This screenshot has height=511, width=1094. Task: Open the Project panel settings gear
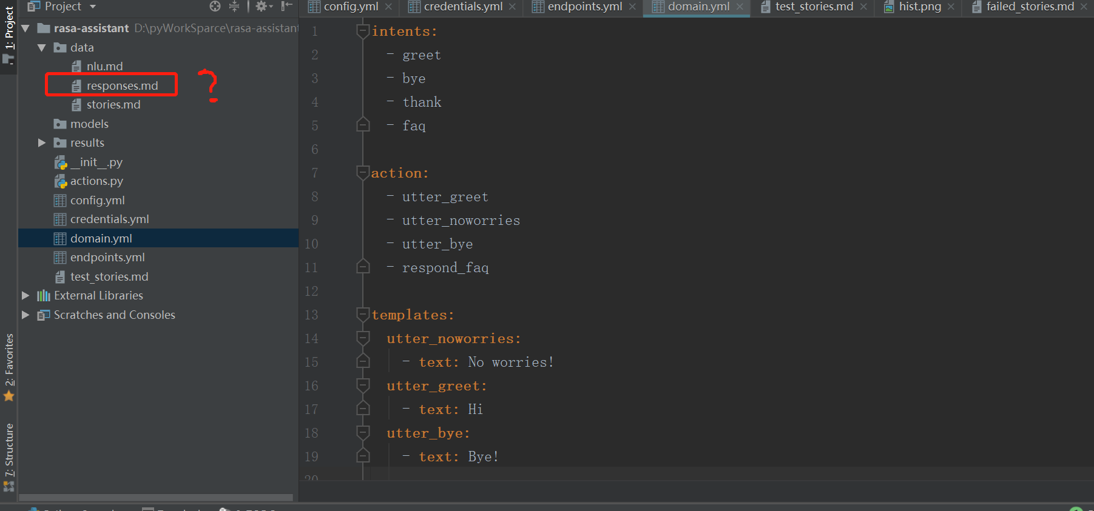(262, 7)
